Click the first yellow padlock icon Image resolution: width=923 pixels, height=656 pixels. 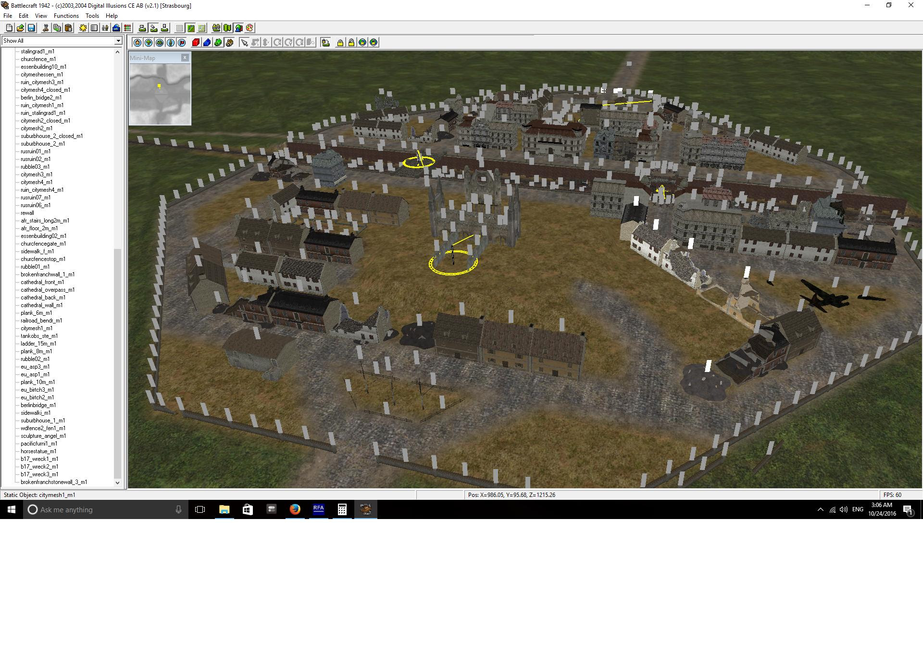click(340, 43)
